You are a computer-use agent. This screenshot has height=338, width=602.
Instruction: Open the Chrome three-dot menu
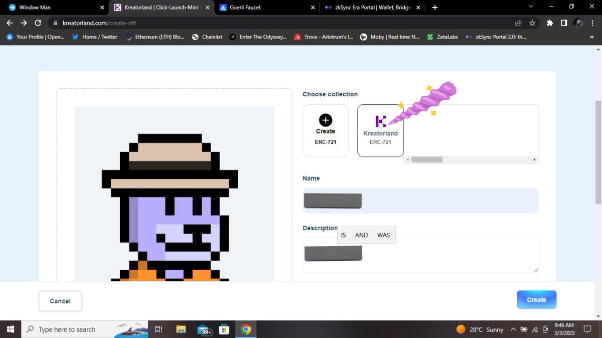592,23
